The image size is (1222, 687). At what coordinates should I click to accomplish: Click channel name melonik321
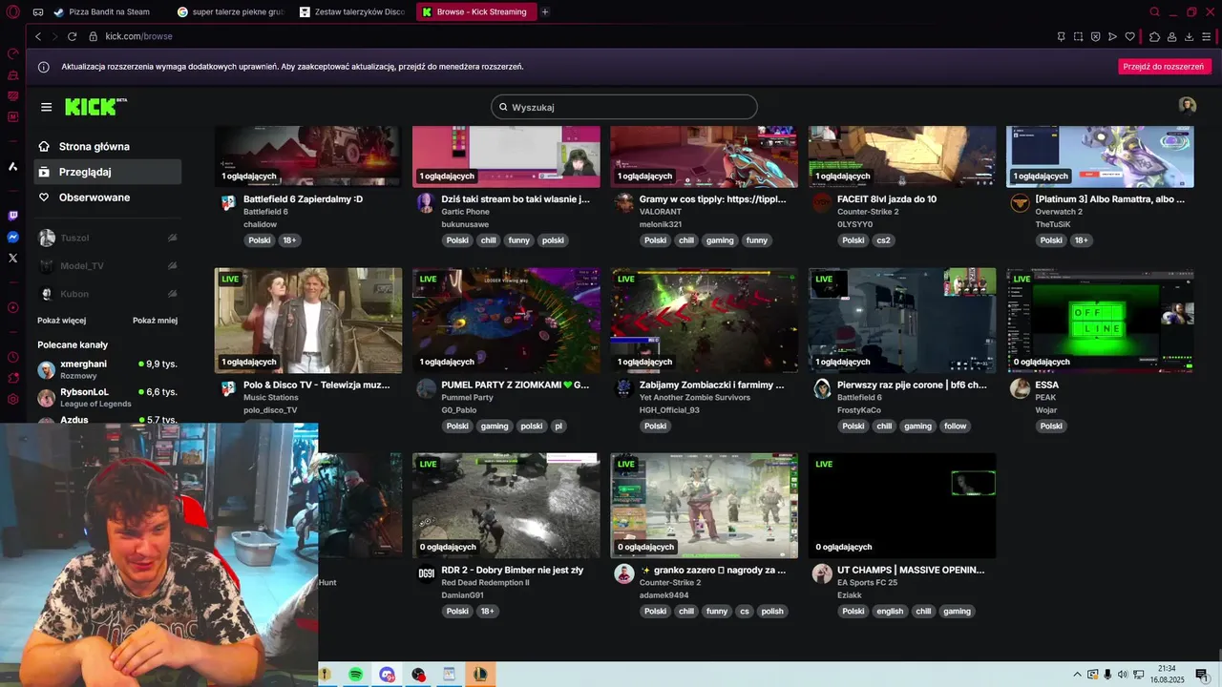coord(661,224)
